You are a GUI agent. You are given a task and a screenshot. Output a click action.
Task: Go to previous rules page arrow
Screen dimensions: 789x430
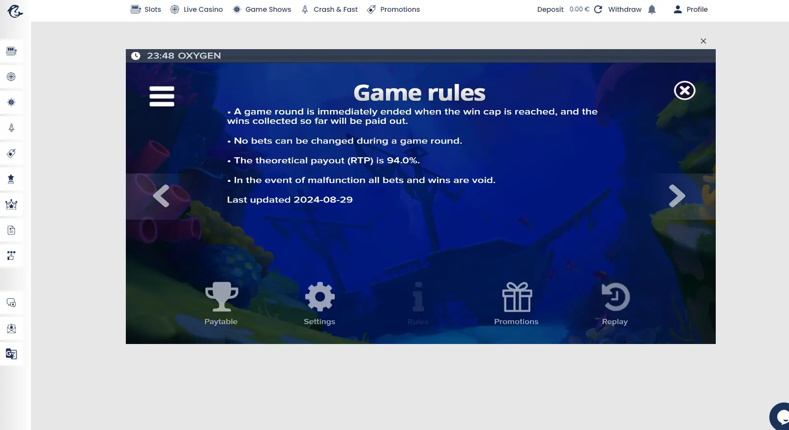[161, 196]
